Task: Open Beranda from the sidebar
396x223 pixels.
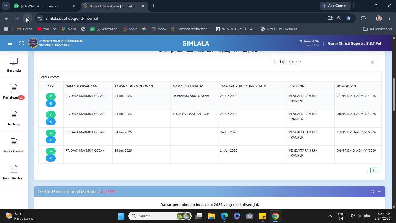Action: point(14,65)
